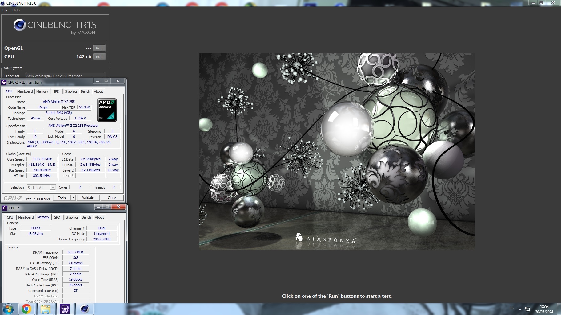Click the Uncore Frequency 2008.8 MHz value

click(x=102, y=239)
